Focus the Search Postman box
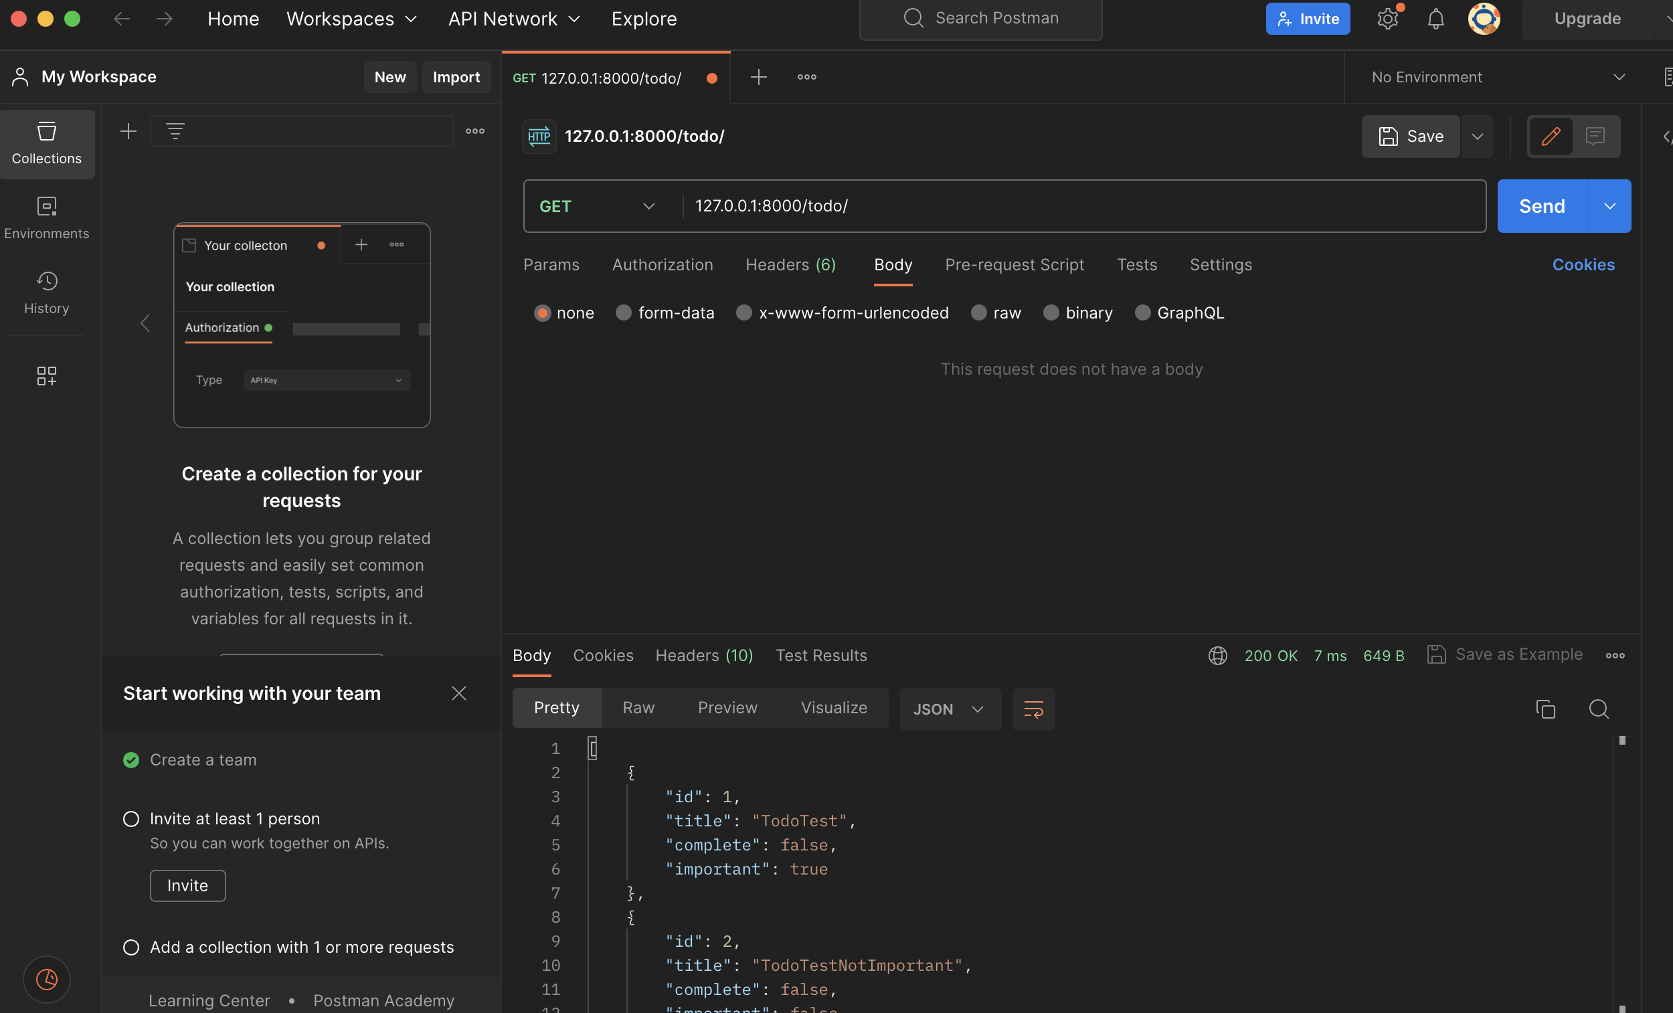The width and height of the screenshot is (1673, 1013). (x=980, y=19)
